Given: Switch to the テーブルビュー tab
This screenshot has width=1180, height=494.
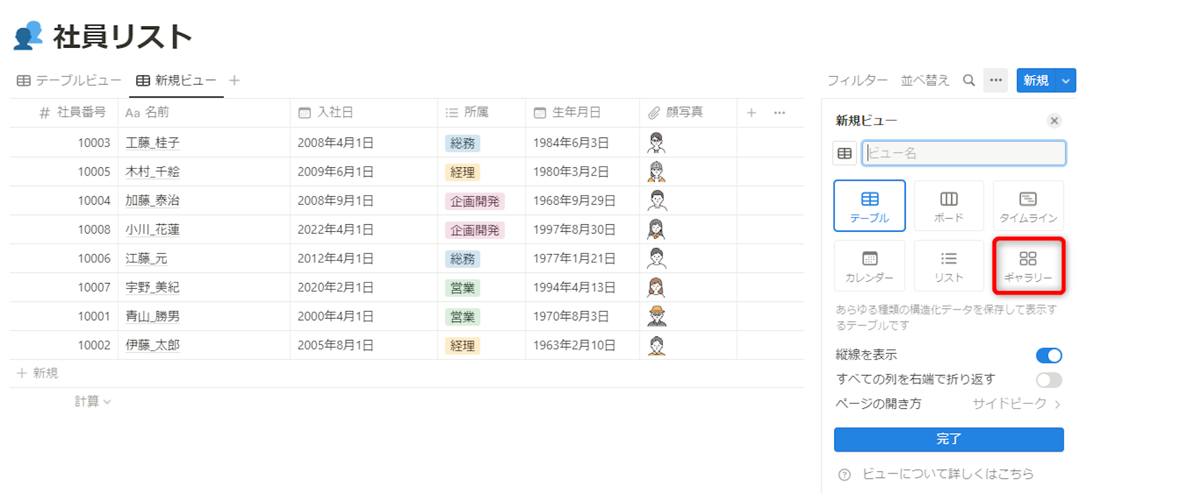Looking at the screenshot, I should coord(69,81).
